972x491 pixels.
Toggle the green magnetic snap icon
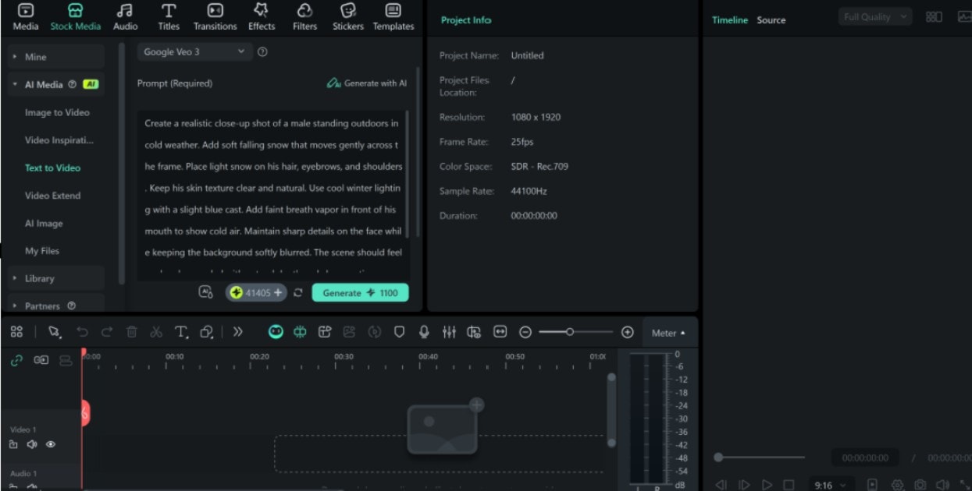pos(300,332)
